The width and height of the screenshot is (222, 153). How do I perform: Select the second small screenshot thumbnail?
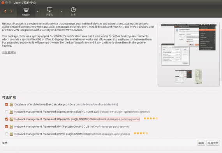click(x=198, y=76)
